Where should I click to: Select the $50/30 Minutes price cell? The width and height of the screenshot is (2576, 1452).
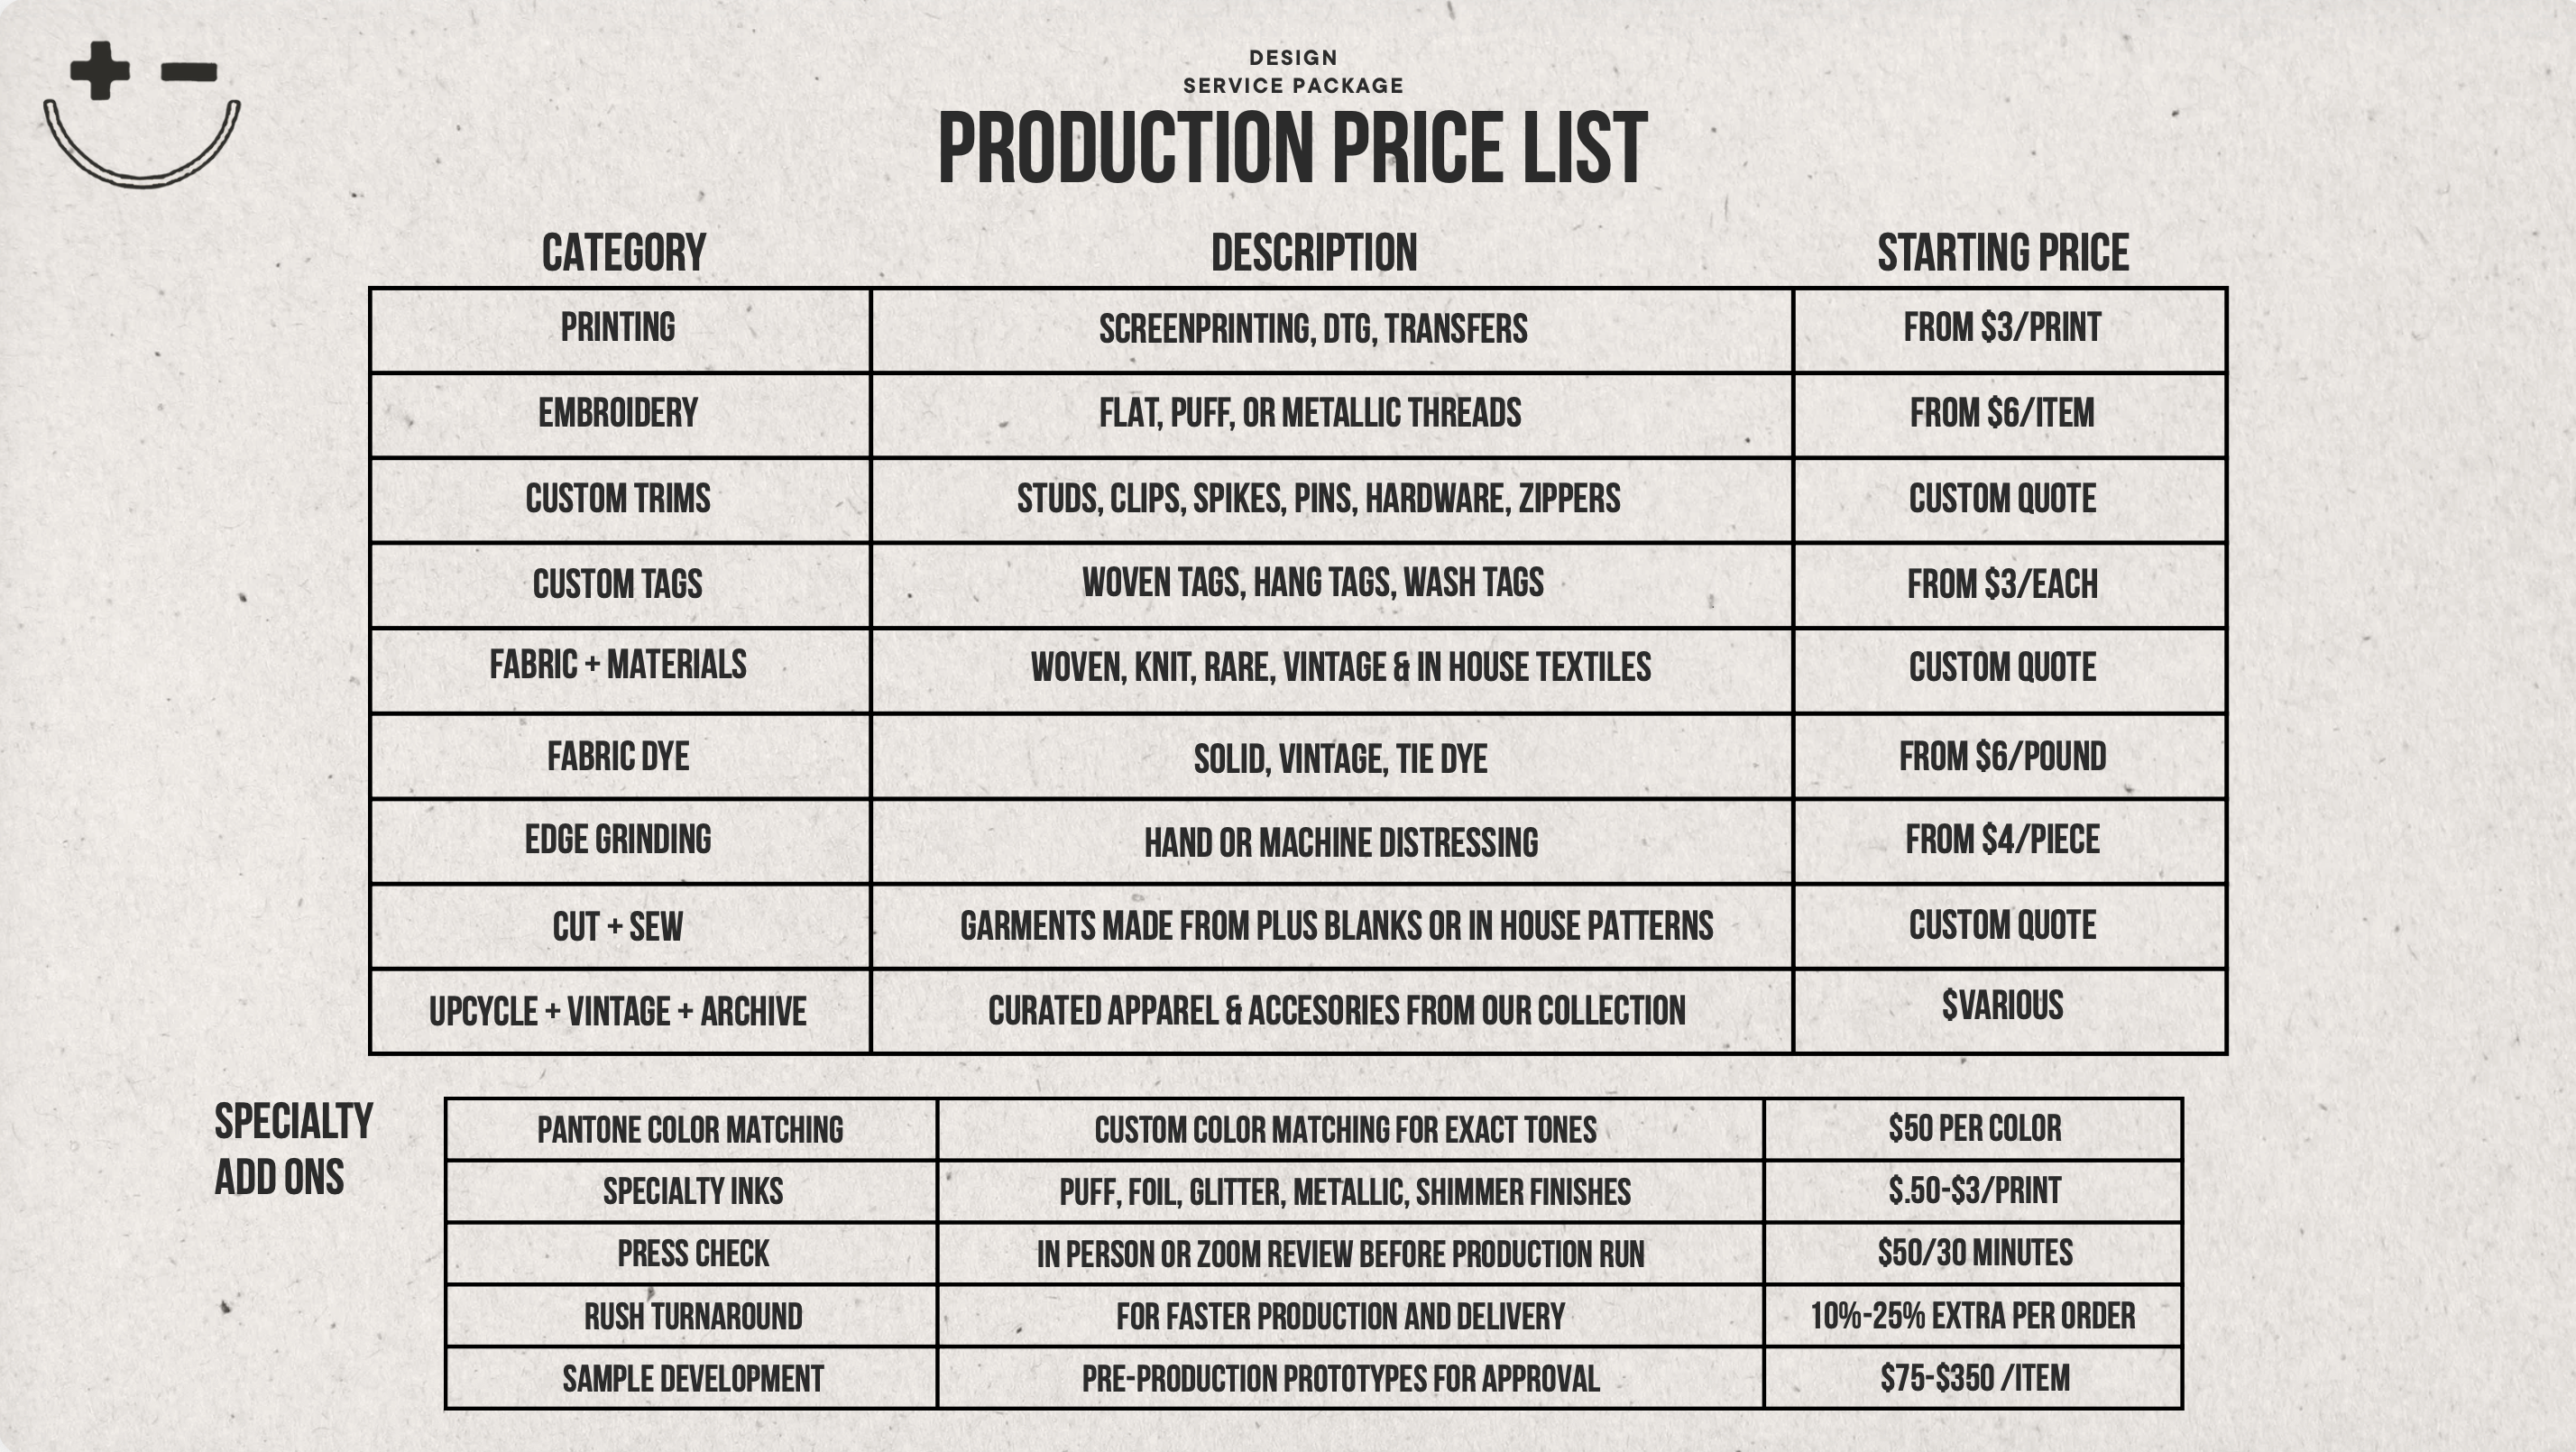(1975, 1253)
